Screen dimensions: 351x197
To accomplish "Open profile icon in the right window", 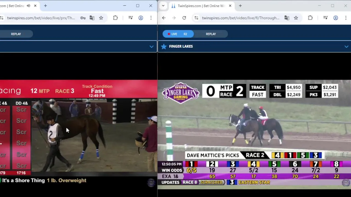I will [336, 18].
